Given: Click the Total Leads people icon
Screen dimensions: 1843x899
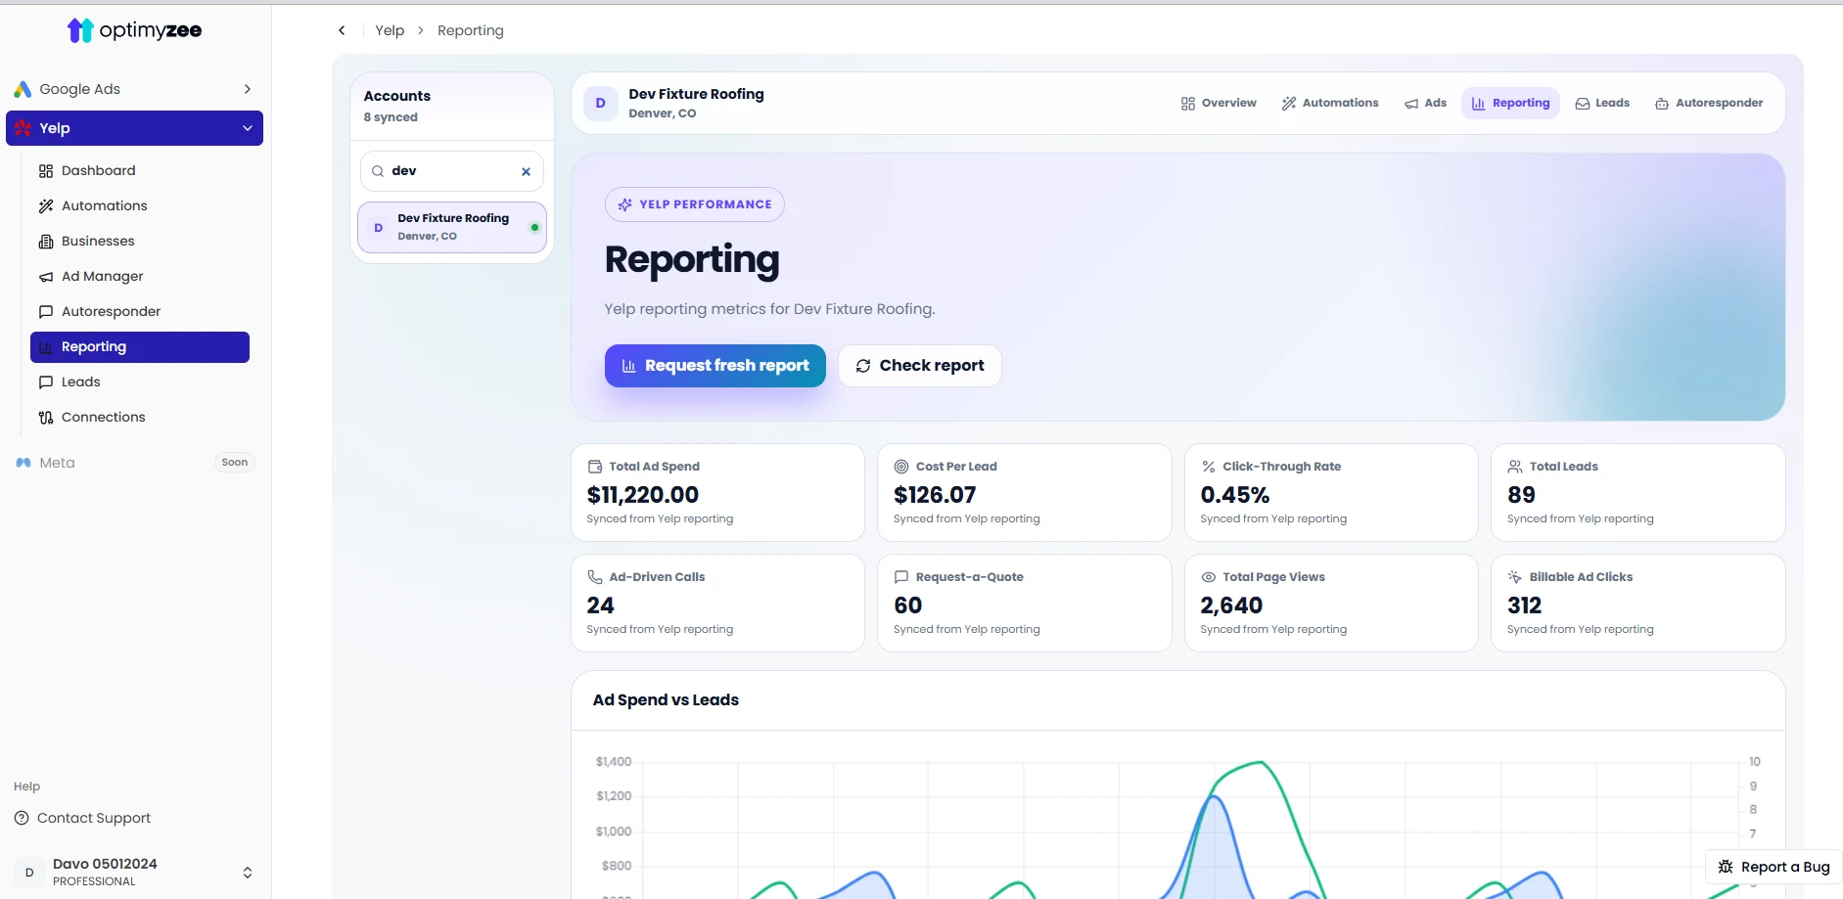Looking at the screenshot, I should point(1515,467).
